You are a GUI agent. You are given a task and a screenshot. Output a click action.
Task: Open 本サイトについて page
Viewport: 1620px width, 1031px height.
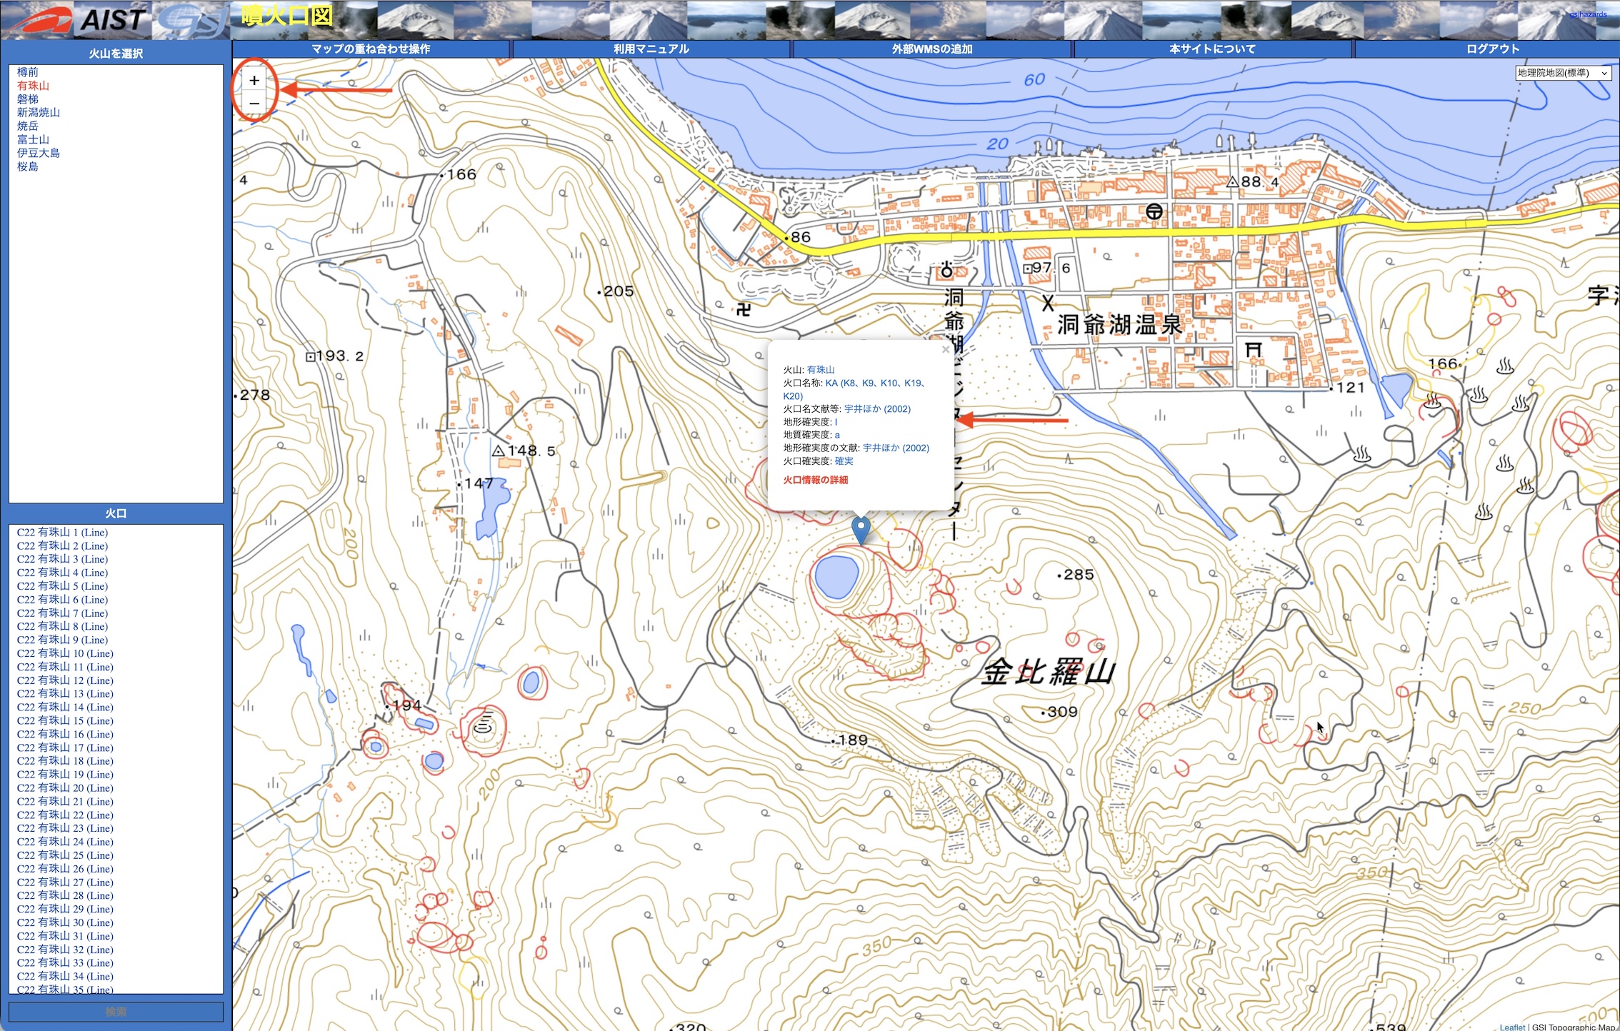[1211, 49]
